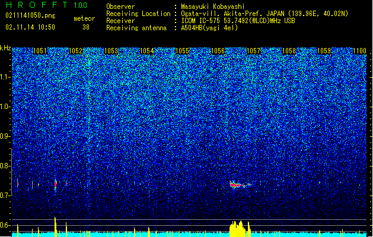Image resolution: width=373 pixels, height=237 pixels.
Task: Click the Receiver label
Action: [120, 21]
